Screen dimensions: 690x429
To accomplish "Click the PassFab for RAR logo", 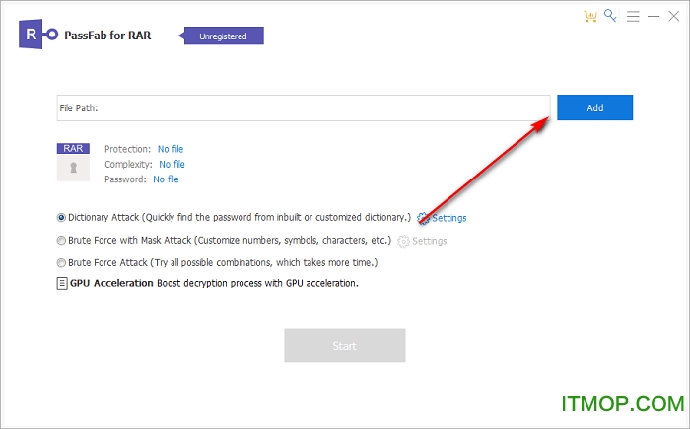I will (38, 34).
